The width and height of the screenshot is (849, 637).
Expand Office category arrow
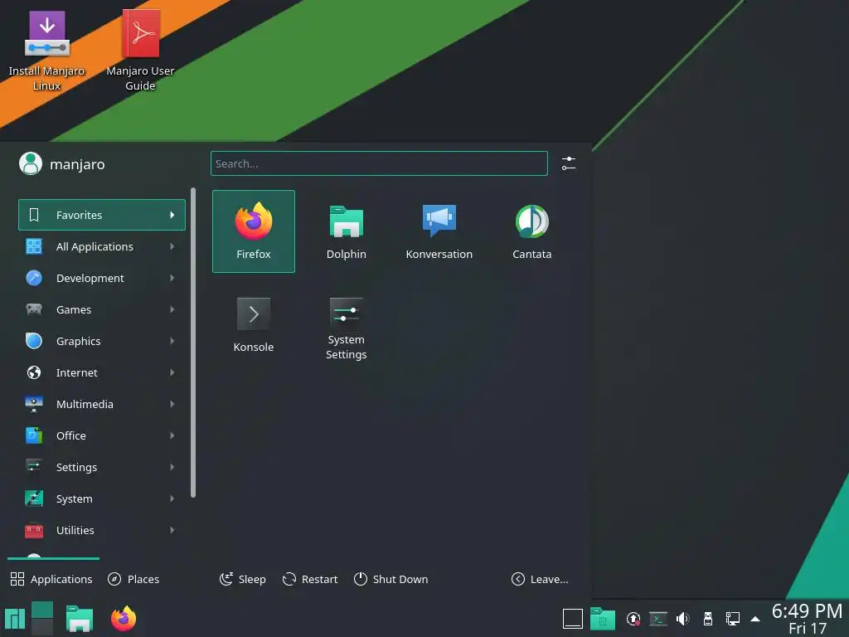click(x=172, y=435)
